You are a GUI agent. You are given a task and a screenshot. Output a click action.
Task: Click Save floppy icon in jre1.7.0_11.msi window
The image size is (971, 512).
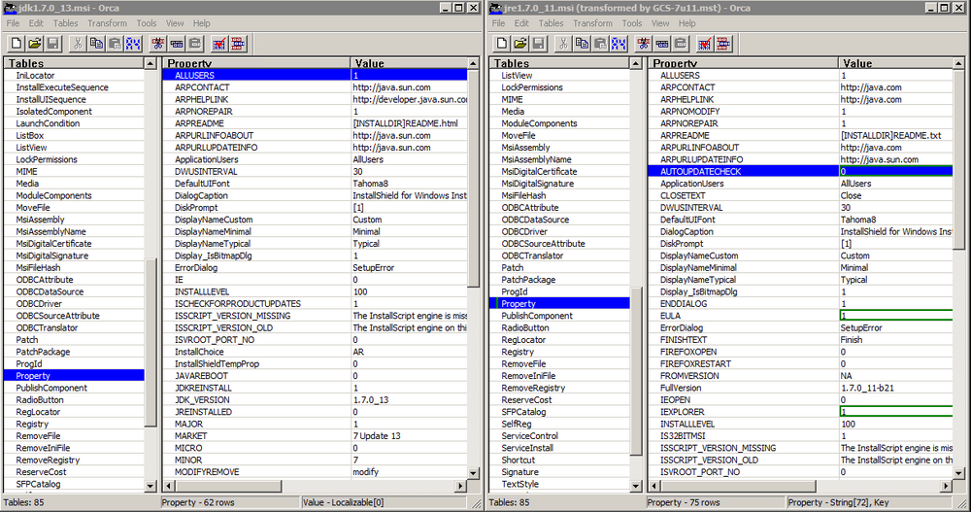tap(538, 44)
